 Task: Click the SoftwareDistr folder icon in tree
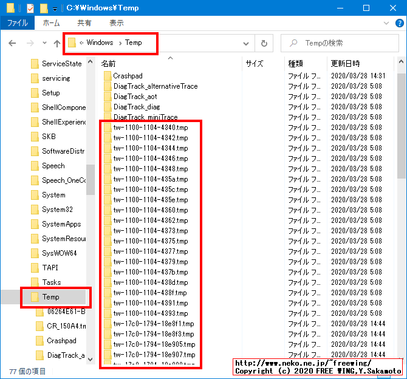click(x=35, y=151)
